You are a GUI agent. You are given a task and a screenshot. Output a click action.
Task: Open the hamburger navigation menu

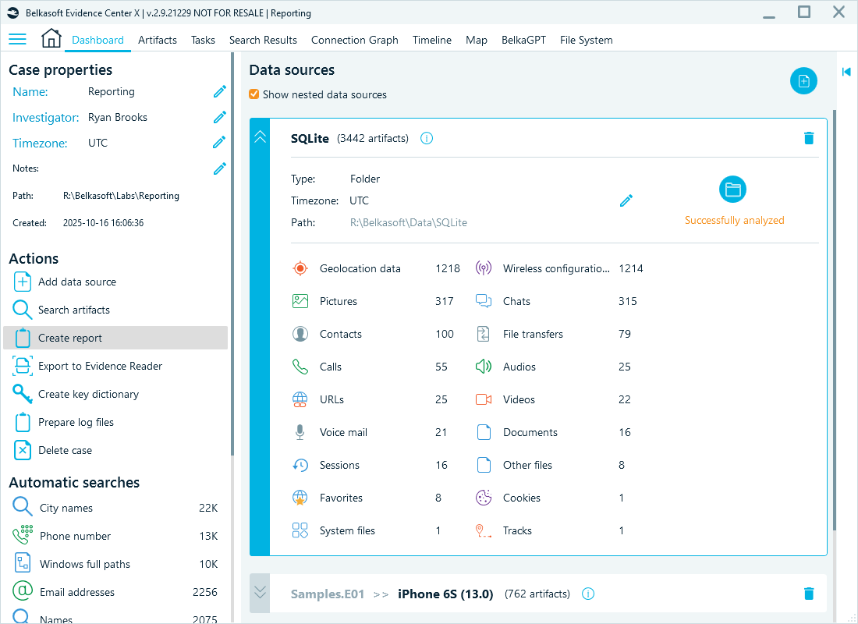click(17, 39)
